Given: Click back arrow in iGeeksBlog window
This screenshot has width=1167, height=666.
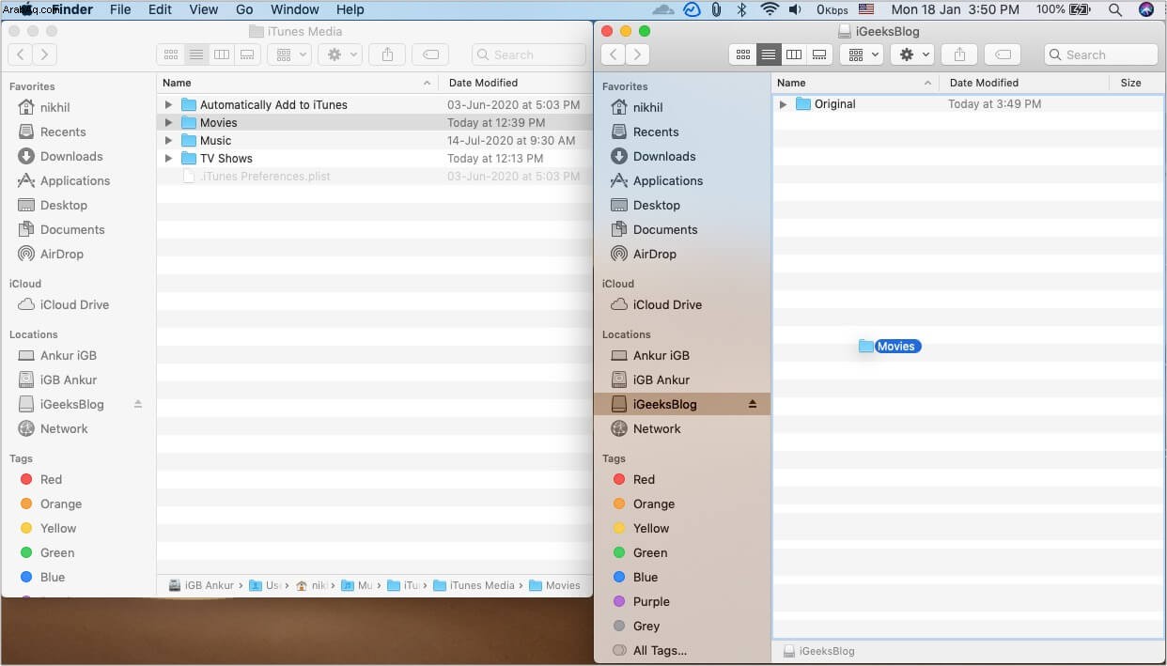Looking at the screenshot, I should click(613, 54).
